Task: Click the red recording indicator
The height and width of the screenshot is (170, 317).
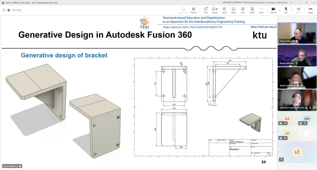Action: coord(9,10)
